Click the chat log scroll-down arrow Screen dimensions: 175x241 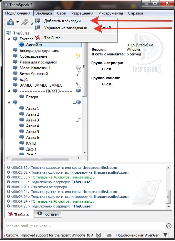pyautogui.click(x=169, y=207)
